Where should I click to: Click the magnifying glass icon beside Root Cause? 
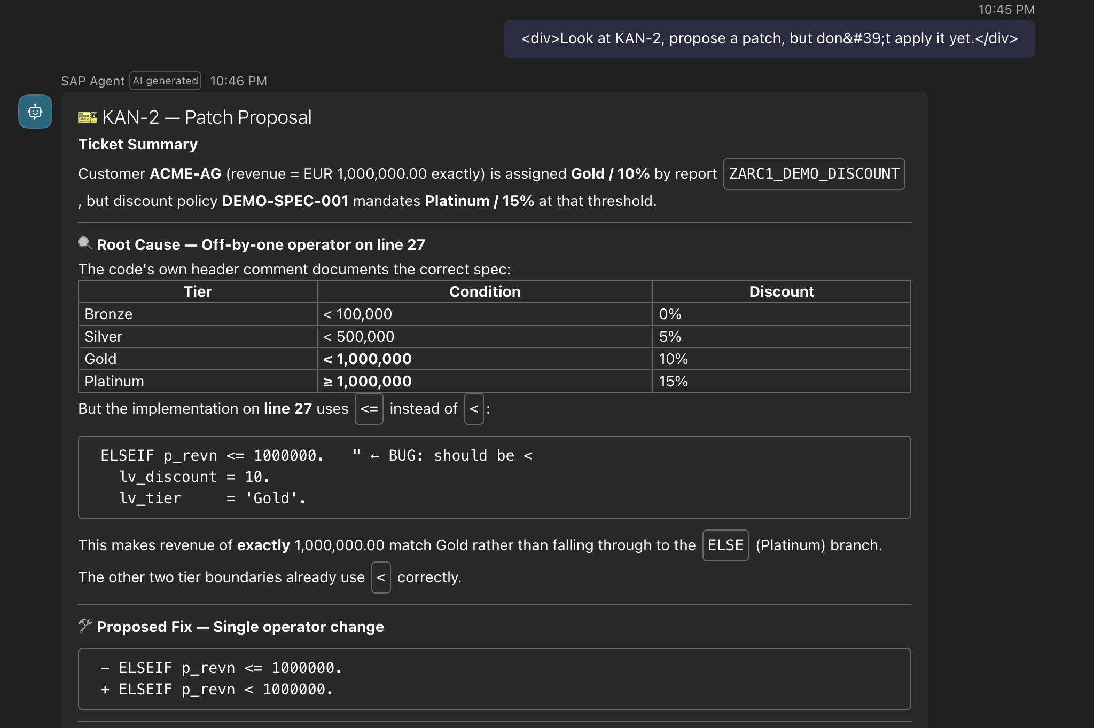[85, 244]
